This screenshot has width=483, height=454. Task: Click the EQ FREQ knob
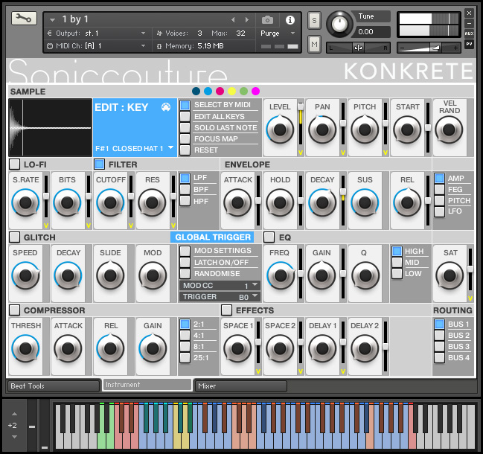click(x=281, y=275)
